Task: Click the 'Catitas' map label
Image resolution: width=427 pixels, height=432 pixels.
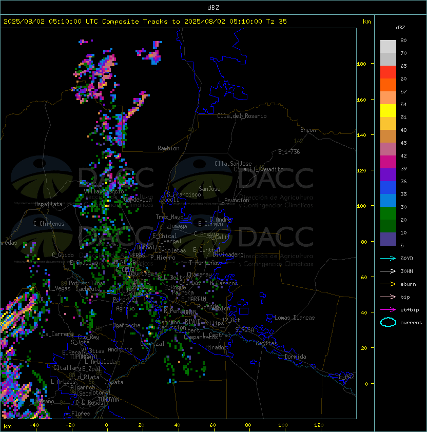Action: pyautogui.click(x=266, y=343)
